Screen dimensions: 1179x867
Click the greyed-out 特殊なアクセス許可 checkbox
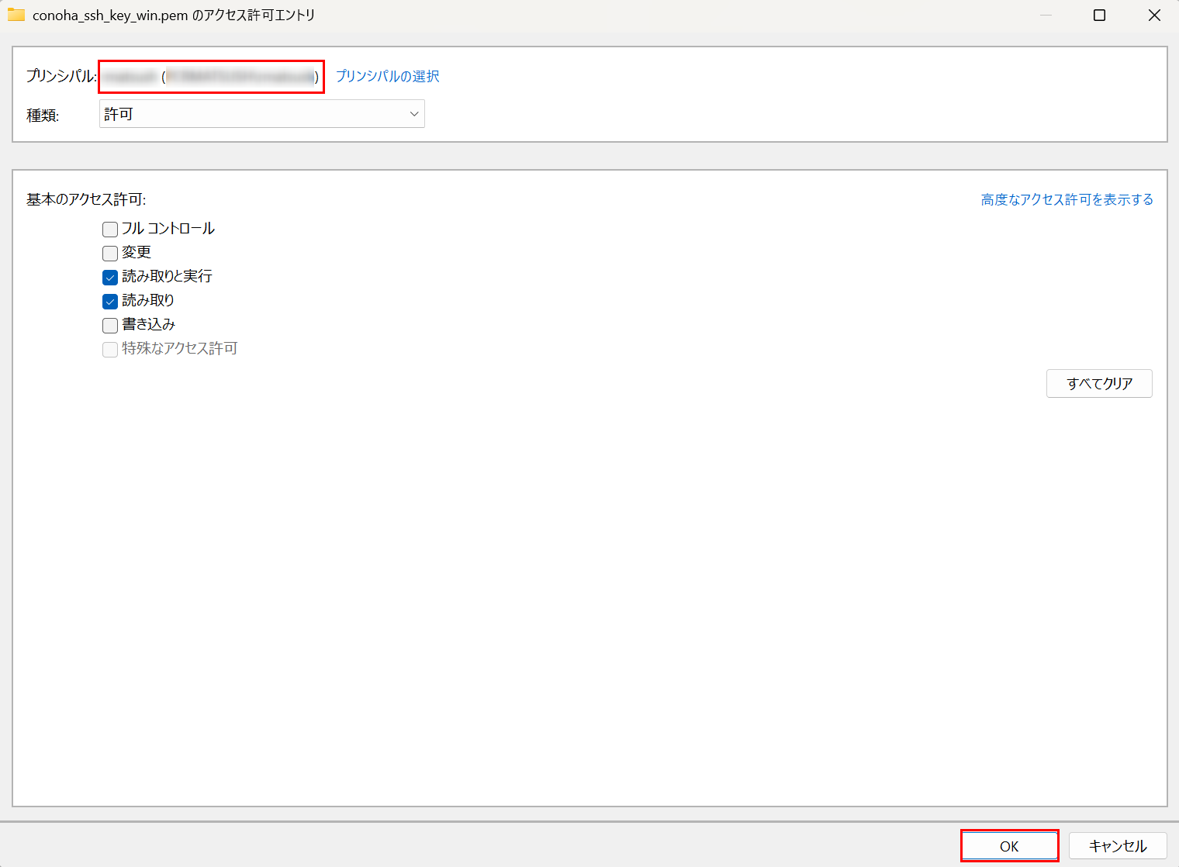110,350
